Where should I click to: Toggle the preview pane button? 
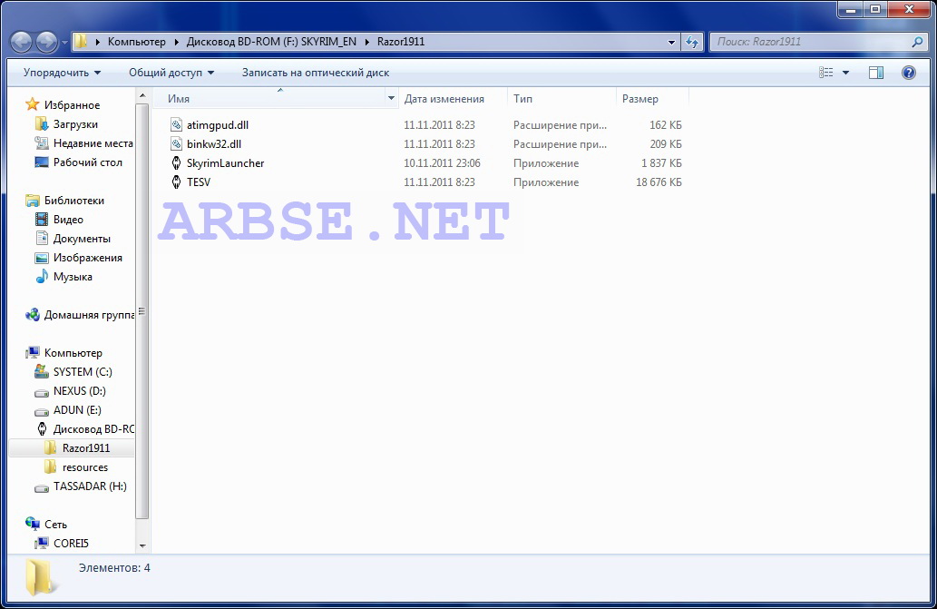tap(876, 73)
